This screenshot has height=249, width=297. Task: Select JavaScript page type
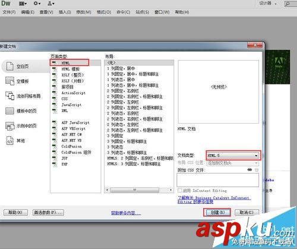click(71, 105)
